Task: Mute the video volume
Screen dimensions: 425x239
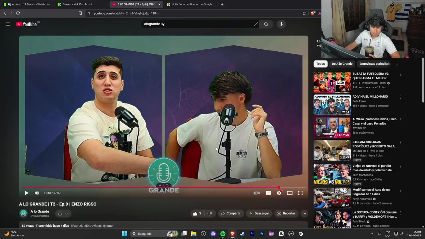Action: point(37,193)
